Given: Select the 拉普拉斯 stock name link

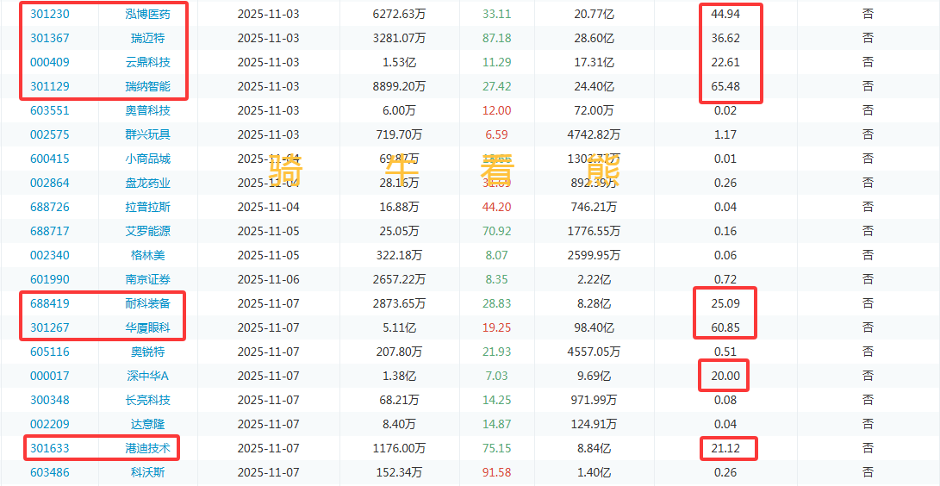Looking at the screenshot, I should pyautogui.click(x=147, y=207).
